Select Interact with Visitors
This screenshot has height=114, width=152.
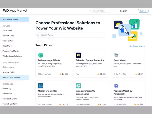click(14, 77)
